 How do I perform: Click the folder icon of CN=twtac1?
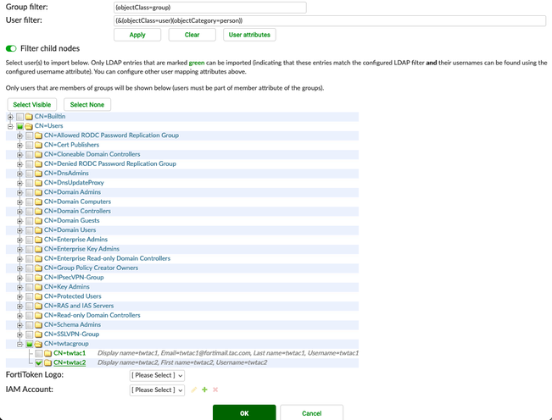tap(47, 354)
